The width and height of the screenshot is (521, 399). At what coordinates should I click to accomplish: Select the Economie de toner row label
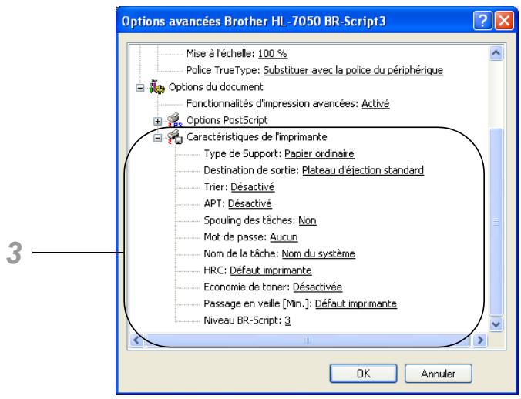pyautogui.click(x=247, y=287)
